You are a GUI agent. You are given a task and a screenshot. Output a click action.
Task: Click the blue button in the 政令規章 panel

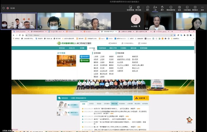pos(85,56)
